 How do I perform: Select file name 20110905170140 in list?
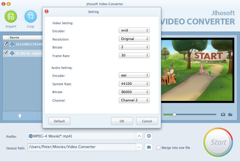click(x=29, y=44)
